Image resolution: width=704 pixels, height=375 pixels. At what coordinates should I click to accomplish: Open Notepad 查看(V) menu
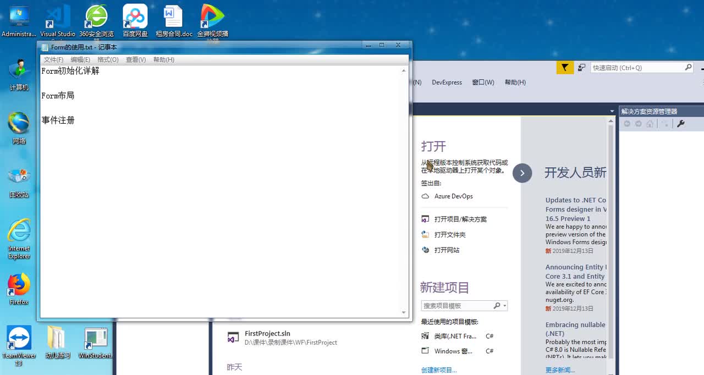(136, 59)
